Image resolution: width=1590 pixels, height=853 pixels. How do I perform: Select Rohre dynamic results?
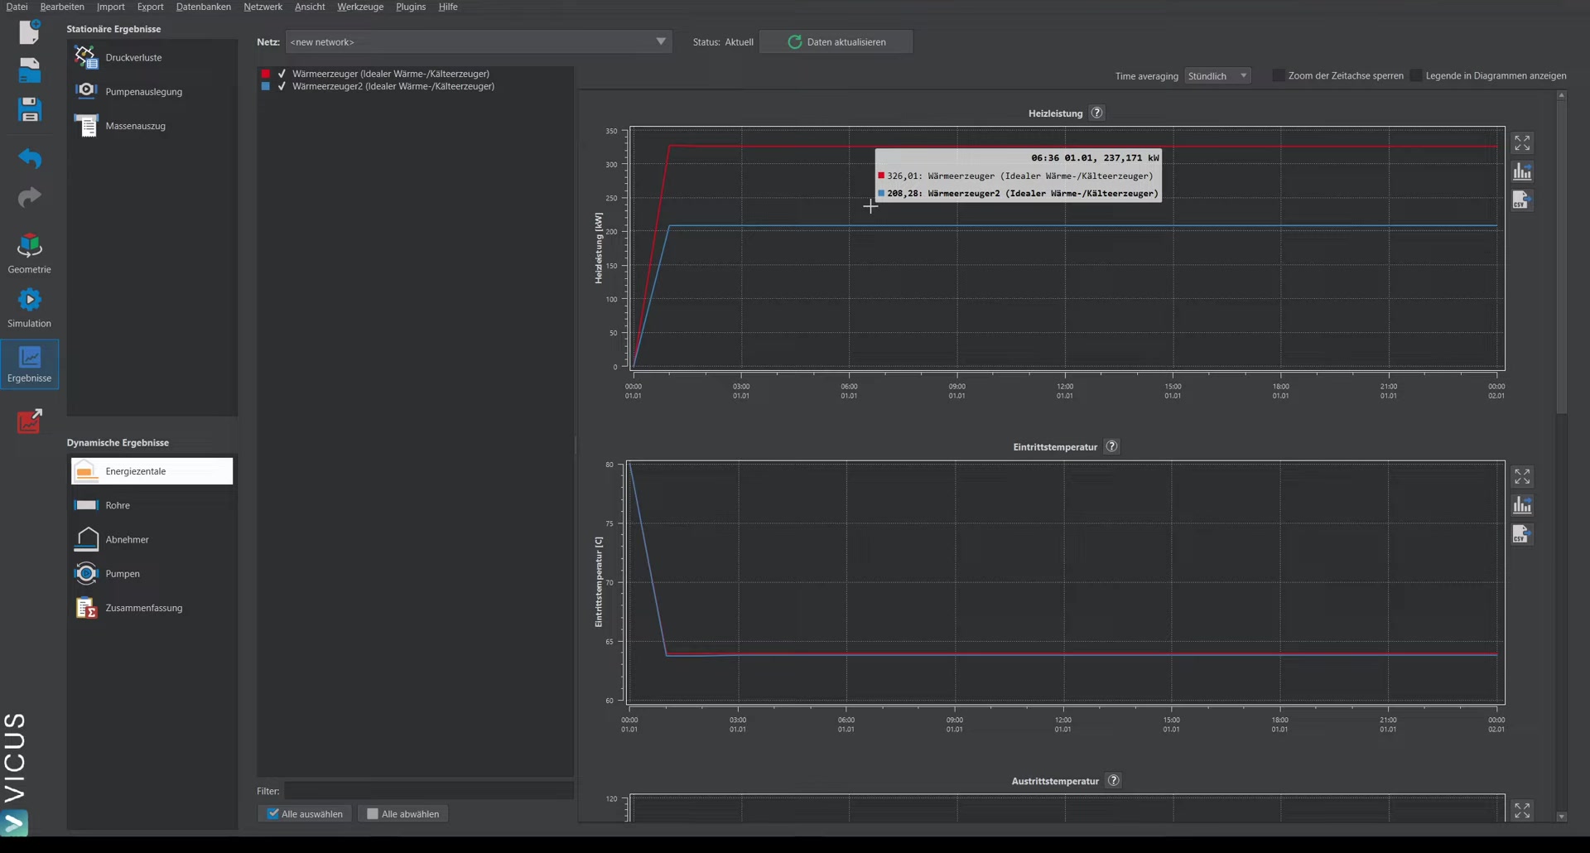(152, 505)
